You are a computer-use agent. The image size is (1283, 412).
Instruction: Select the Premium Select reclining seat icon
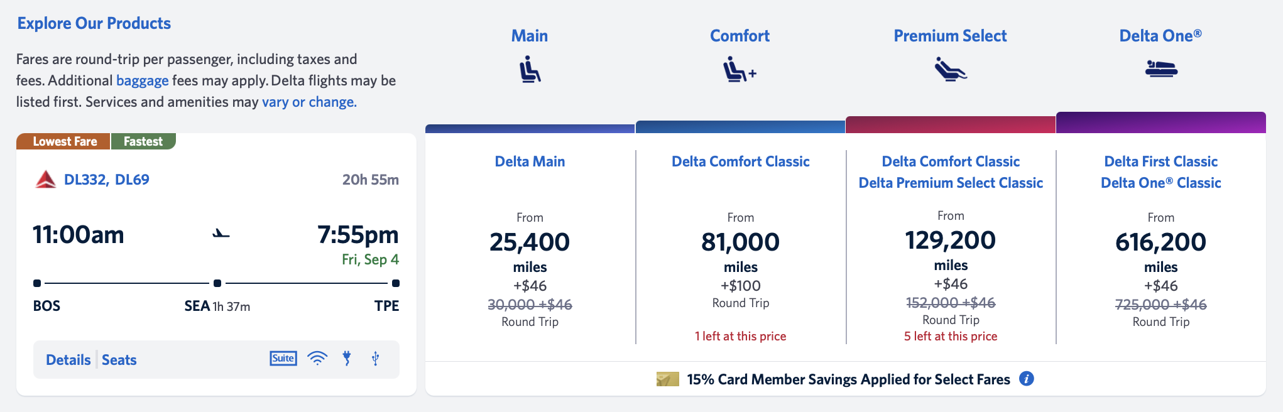coord(949,69)
